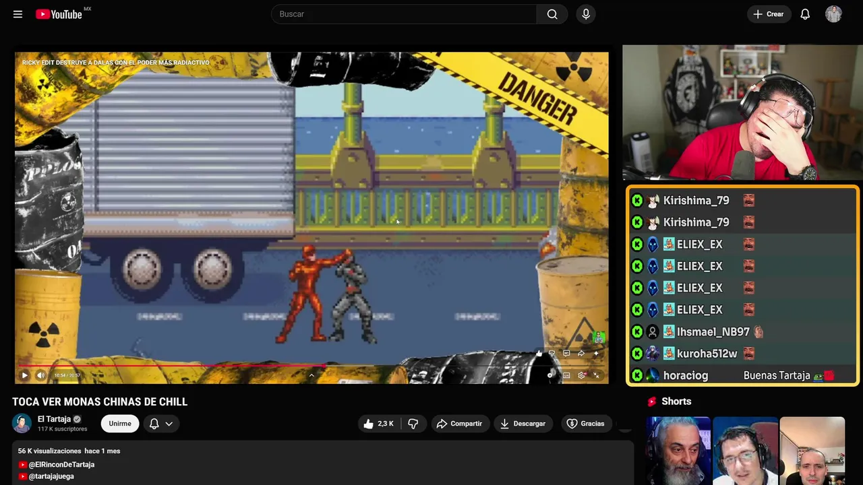
Task: Open El Tartaja channel avatar
Action: point(22,423)
